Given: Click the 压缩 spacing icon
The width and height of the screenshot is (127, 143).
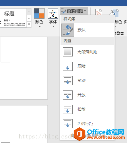Looking at the screenshot, I should tap(68, 66).
